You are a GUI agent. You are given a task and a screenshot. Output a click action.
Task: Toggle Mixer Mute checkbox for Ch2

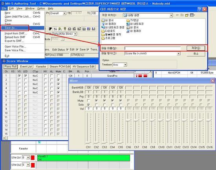(96, 100)
